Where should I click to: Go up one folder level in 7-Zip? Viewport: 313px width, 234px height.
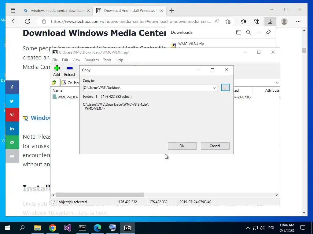54,83
